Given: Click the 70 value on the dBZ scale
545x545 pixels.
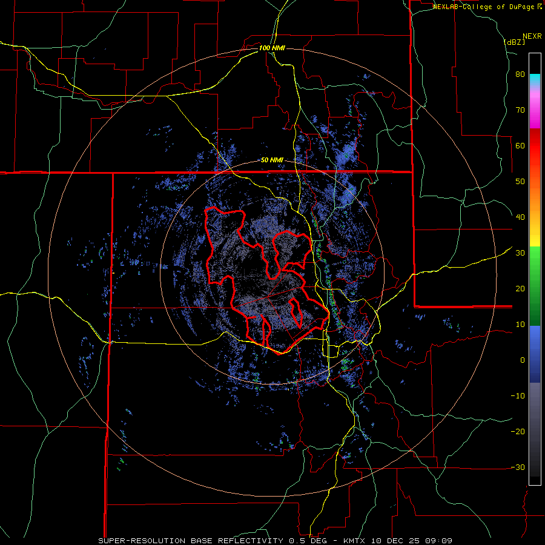Looking at the screenshot, I should click(x=520, y=110).
